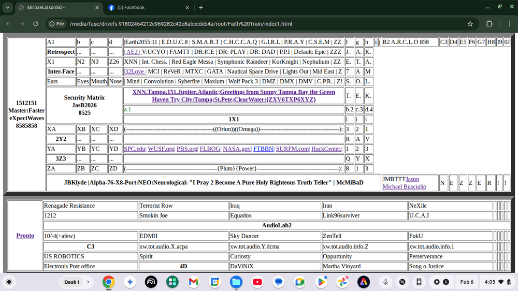
Task: Open Phone Hub icon in the shelf
Action: coord(419,282)
